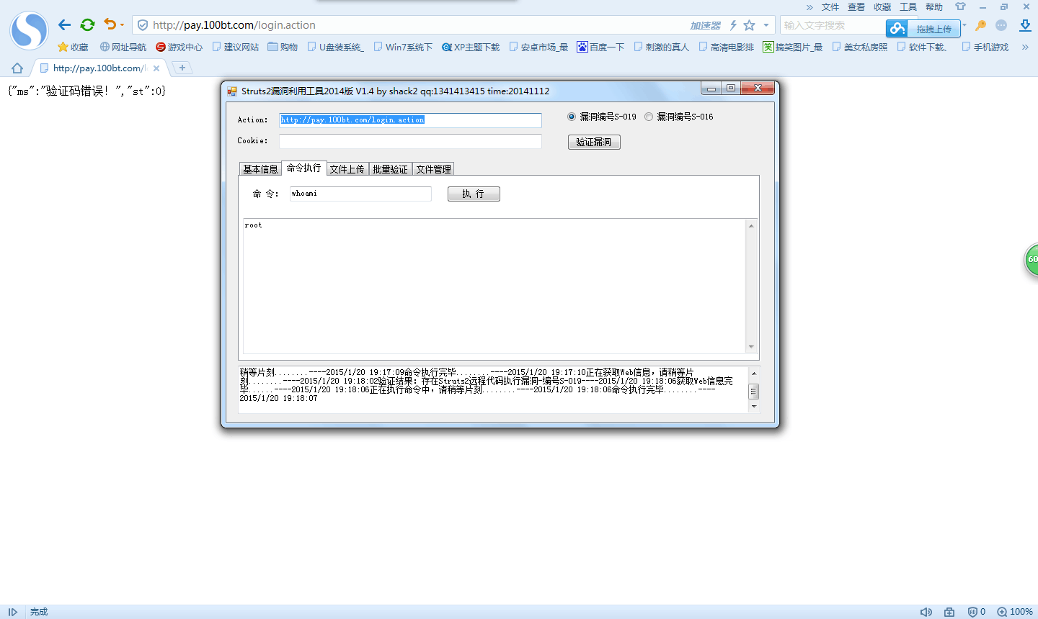
Task: Open the 帮助 menu
Action: click(x=934, y=7)
